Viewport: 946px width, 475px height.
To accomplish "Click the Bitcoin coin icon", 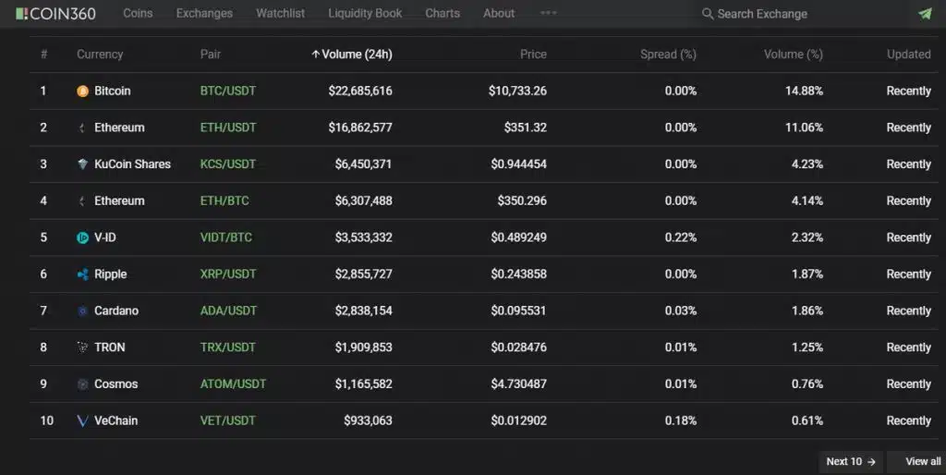I will (82, 91).
